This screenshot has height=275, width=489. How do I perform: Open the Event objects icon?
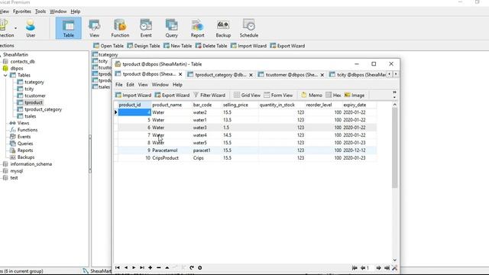click(146, 28)
